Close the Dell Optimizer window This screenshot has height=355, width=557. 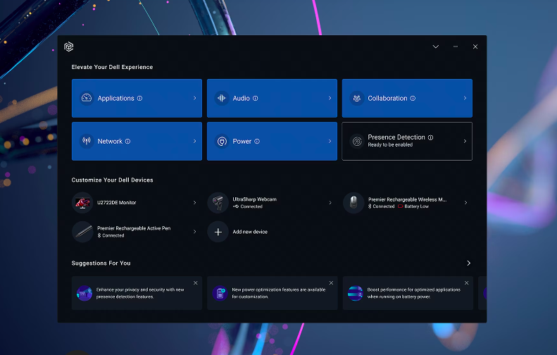pyautogui.click(x=475, y=46)
